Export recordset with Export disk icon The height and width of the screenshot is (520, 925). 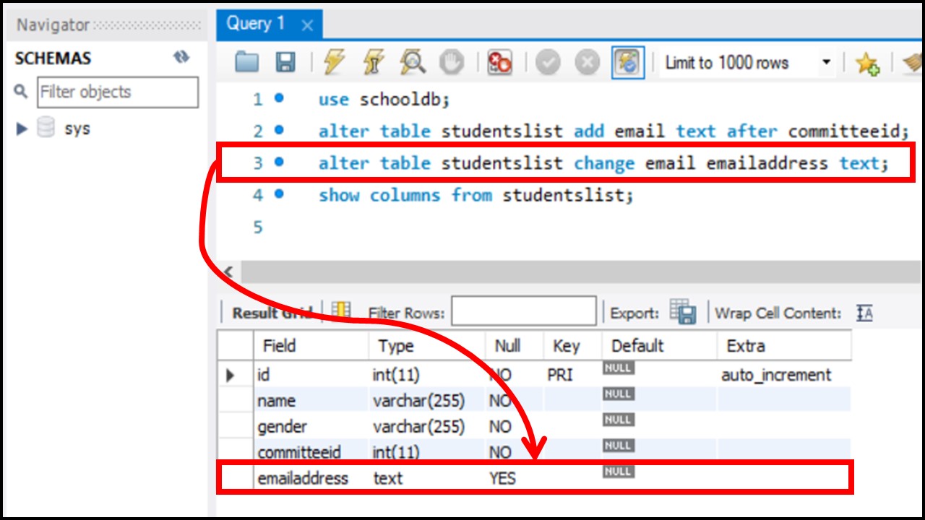(683, 312)
